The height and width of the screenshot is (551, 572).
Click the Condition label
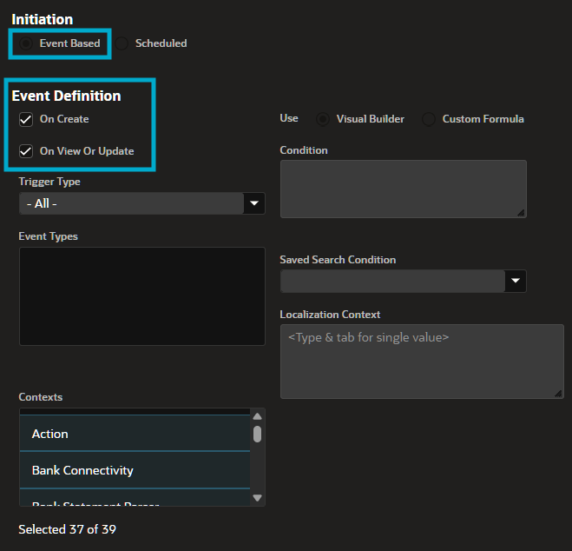pyautogui.click(x=304, y=150)
